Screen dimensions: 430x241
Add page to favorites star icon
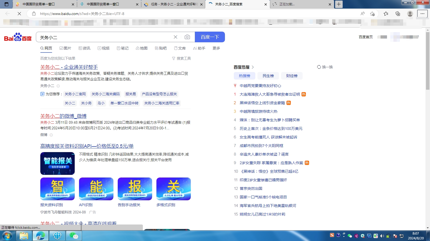[x=372, y=14]
